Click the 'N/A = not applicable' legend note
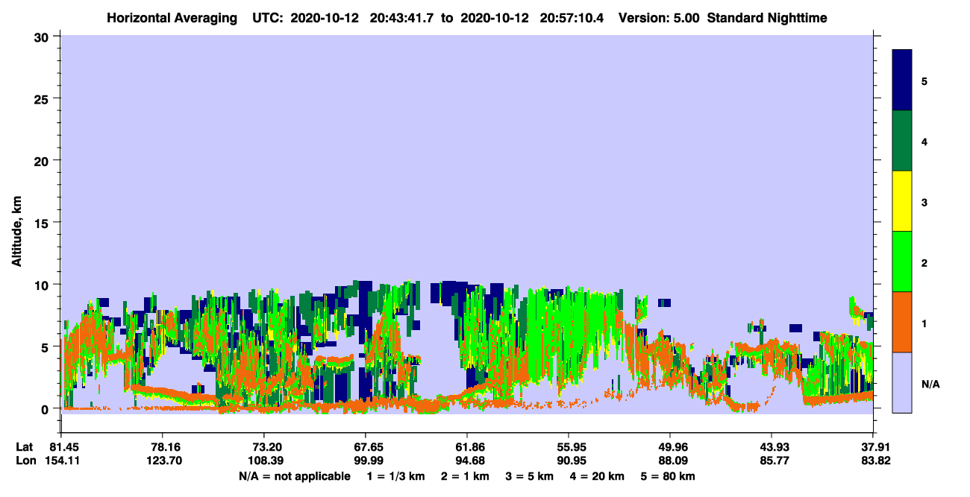The image size is (970, 497). click(294, 476)
